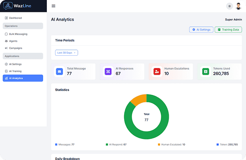Click the AI Responses value 67

click(118, 73)
